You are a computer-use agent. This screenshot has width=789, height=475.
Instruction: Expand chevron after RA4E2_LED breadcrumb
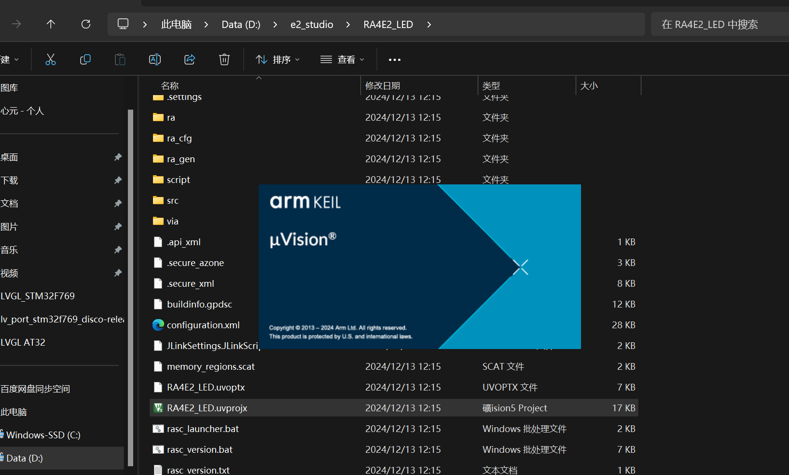[429, 24]
